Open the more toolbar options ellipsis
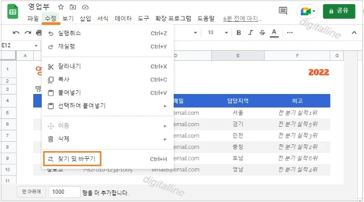This screenshot has height=202, width=364. click(x=290, y=33)
